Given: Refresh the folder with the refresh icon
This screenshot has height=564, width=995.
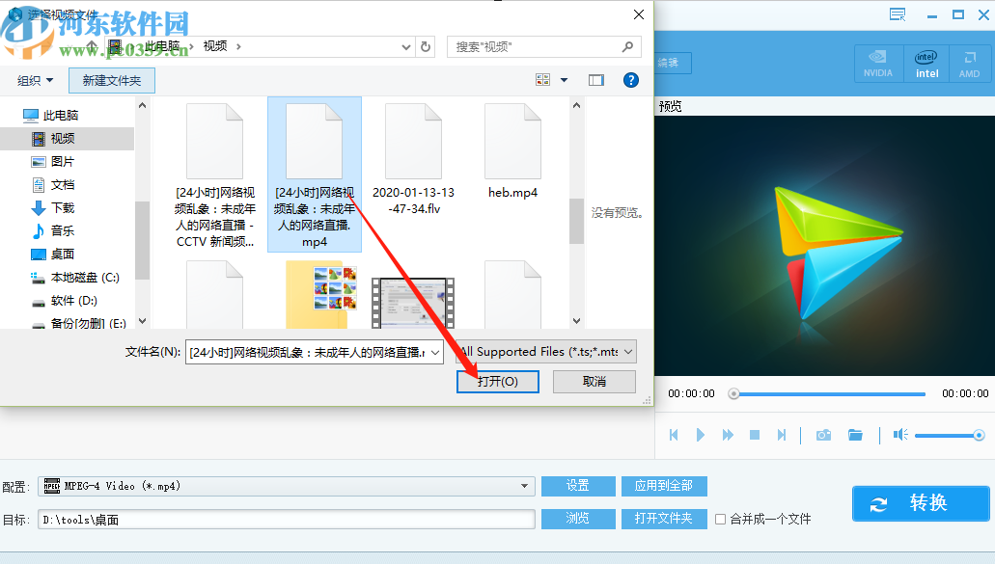Looking at the screenshot, I should [426, 46].
